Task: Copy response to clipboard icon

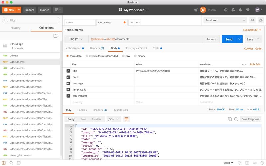Action: click(230, 119)
